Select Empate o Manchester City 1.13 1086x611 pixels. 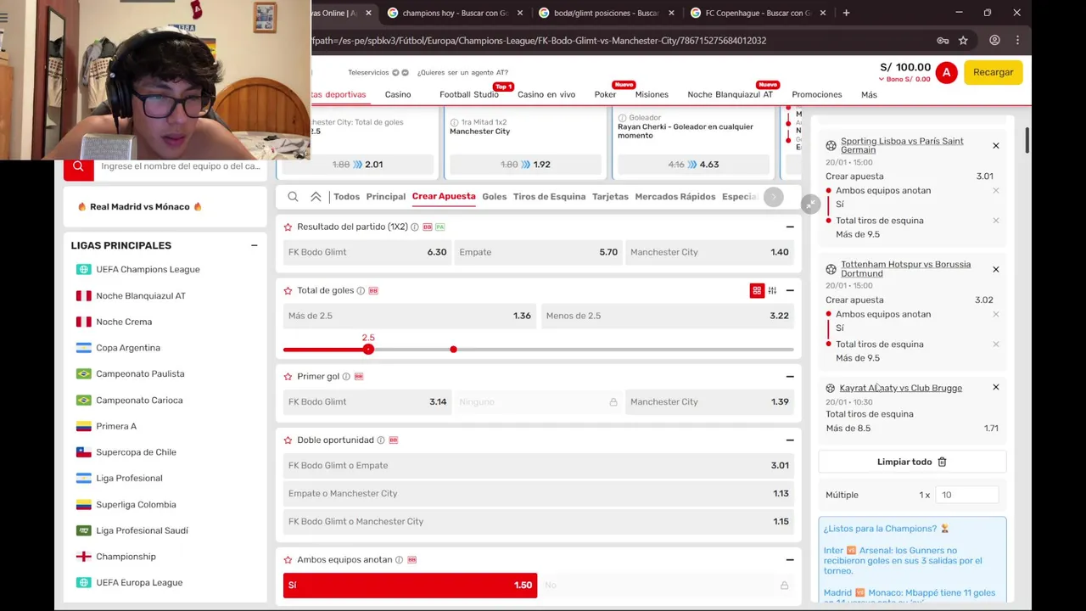point(538,494)
